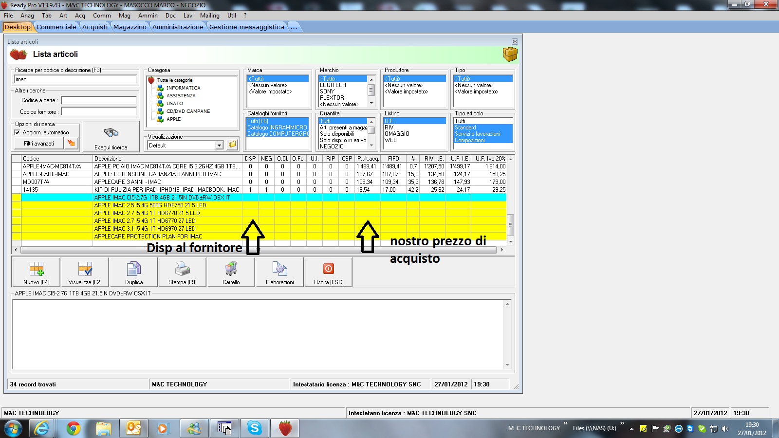Open Windows Live Messenger from the taskbar
This screenshot has height=438, width=779.
194,428
